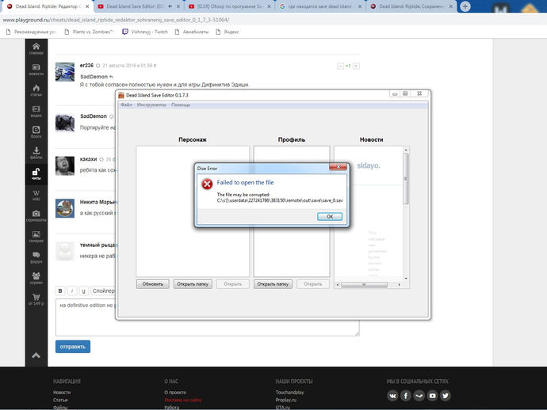Open the Plants vs. Zombies bookmark

tap(90, 32)
